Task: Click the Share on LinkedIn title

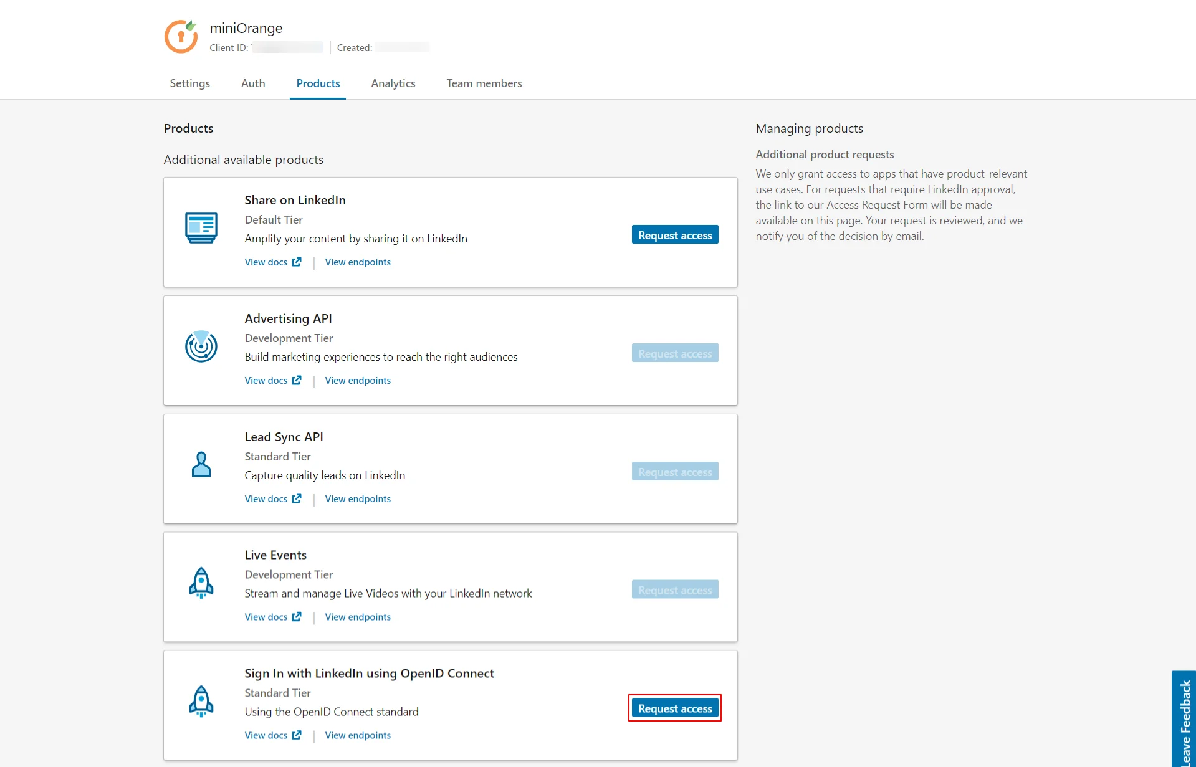Action: click(x=295, y=200)
